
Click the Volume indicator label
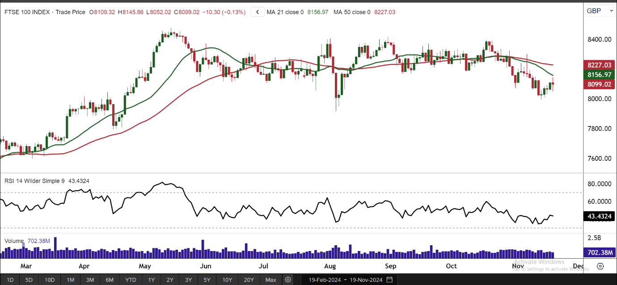[x=14, y=241]
